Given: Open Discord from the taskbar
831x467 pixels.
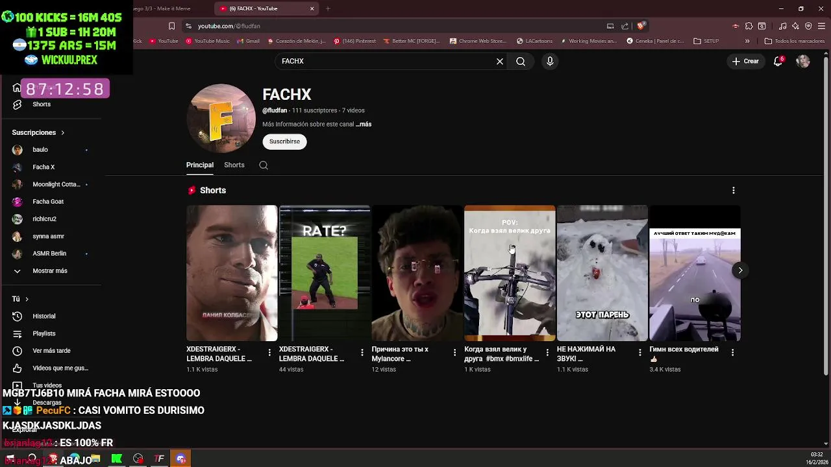Looking at the screenshot, I should pyautogui.click(x=181, y=459).
